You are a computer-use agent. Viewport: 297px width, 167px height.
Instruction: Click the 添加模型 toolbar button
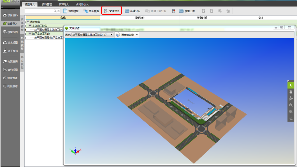pos(71,11)
